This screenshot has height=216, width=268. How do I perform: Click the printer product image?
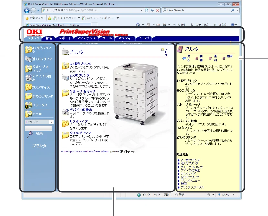(x=136, y=93)
